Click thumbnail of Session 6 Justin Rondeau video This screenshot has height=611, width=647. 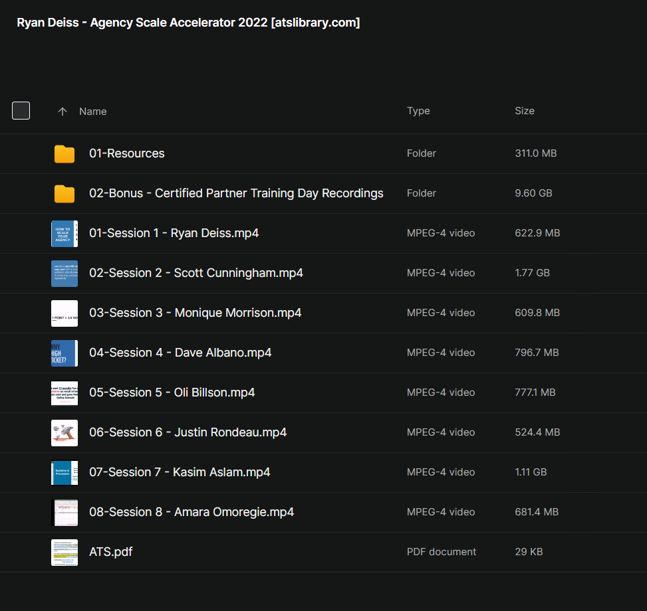click(x=65, y=433)
